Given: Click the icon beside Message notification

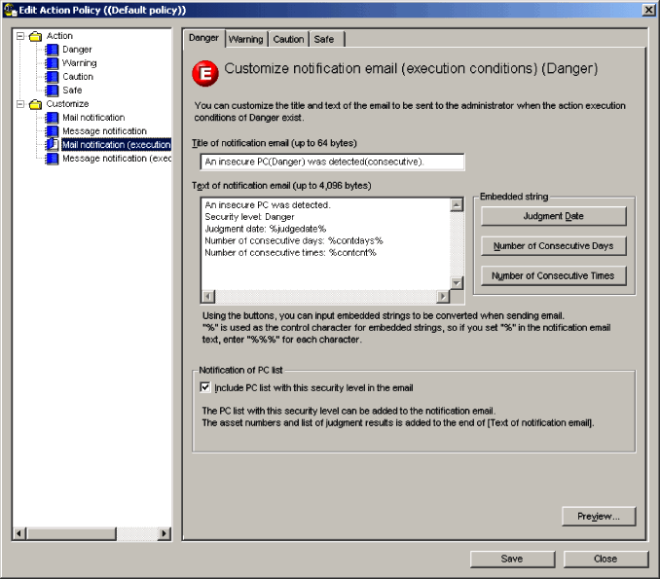Looking at the screenshot, I should (52, 131).
